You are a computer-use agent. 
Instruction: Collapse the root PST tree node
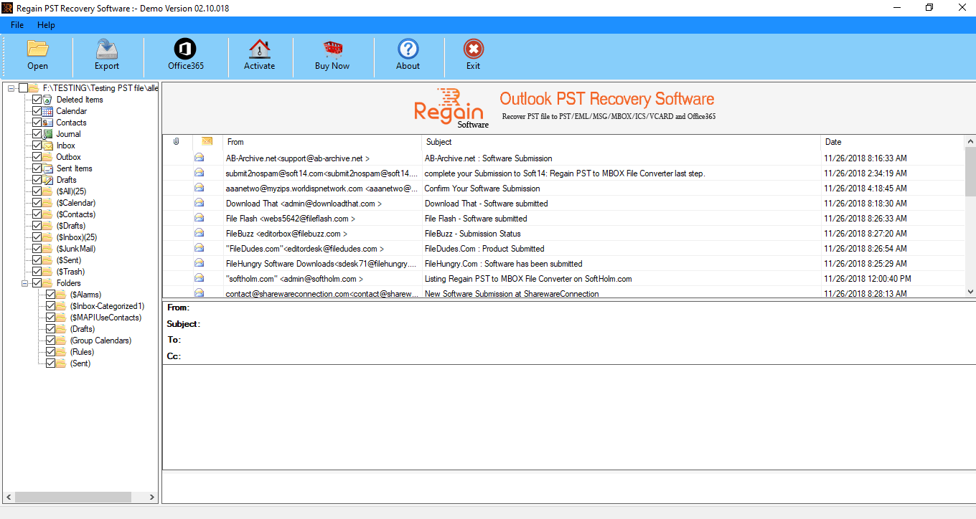click(11, 88)
